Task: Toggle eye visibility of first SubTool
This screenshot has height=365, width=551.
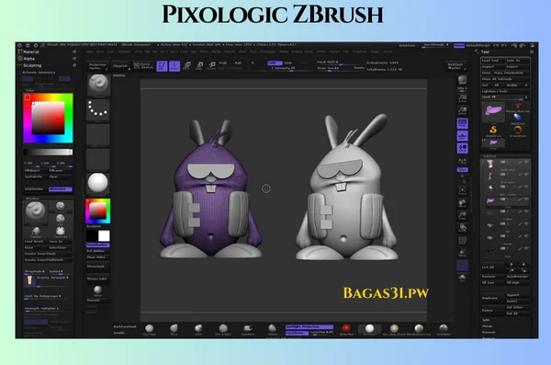Action: (x=526, y=162)
